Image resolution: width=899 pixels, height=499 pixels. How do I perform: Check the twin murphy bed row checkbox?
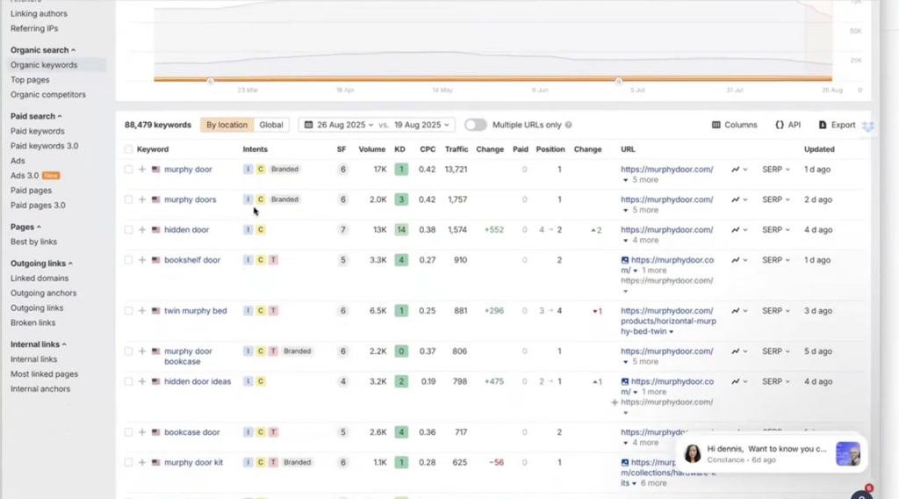pos(128,311)
